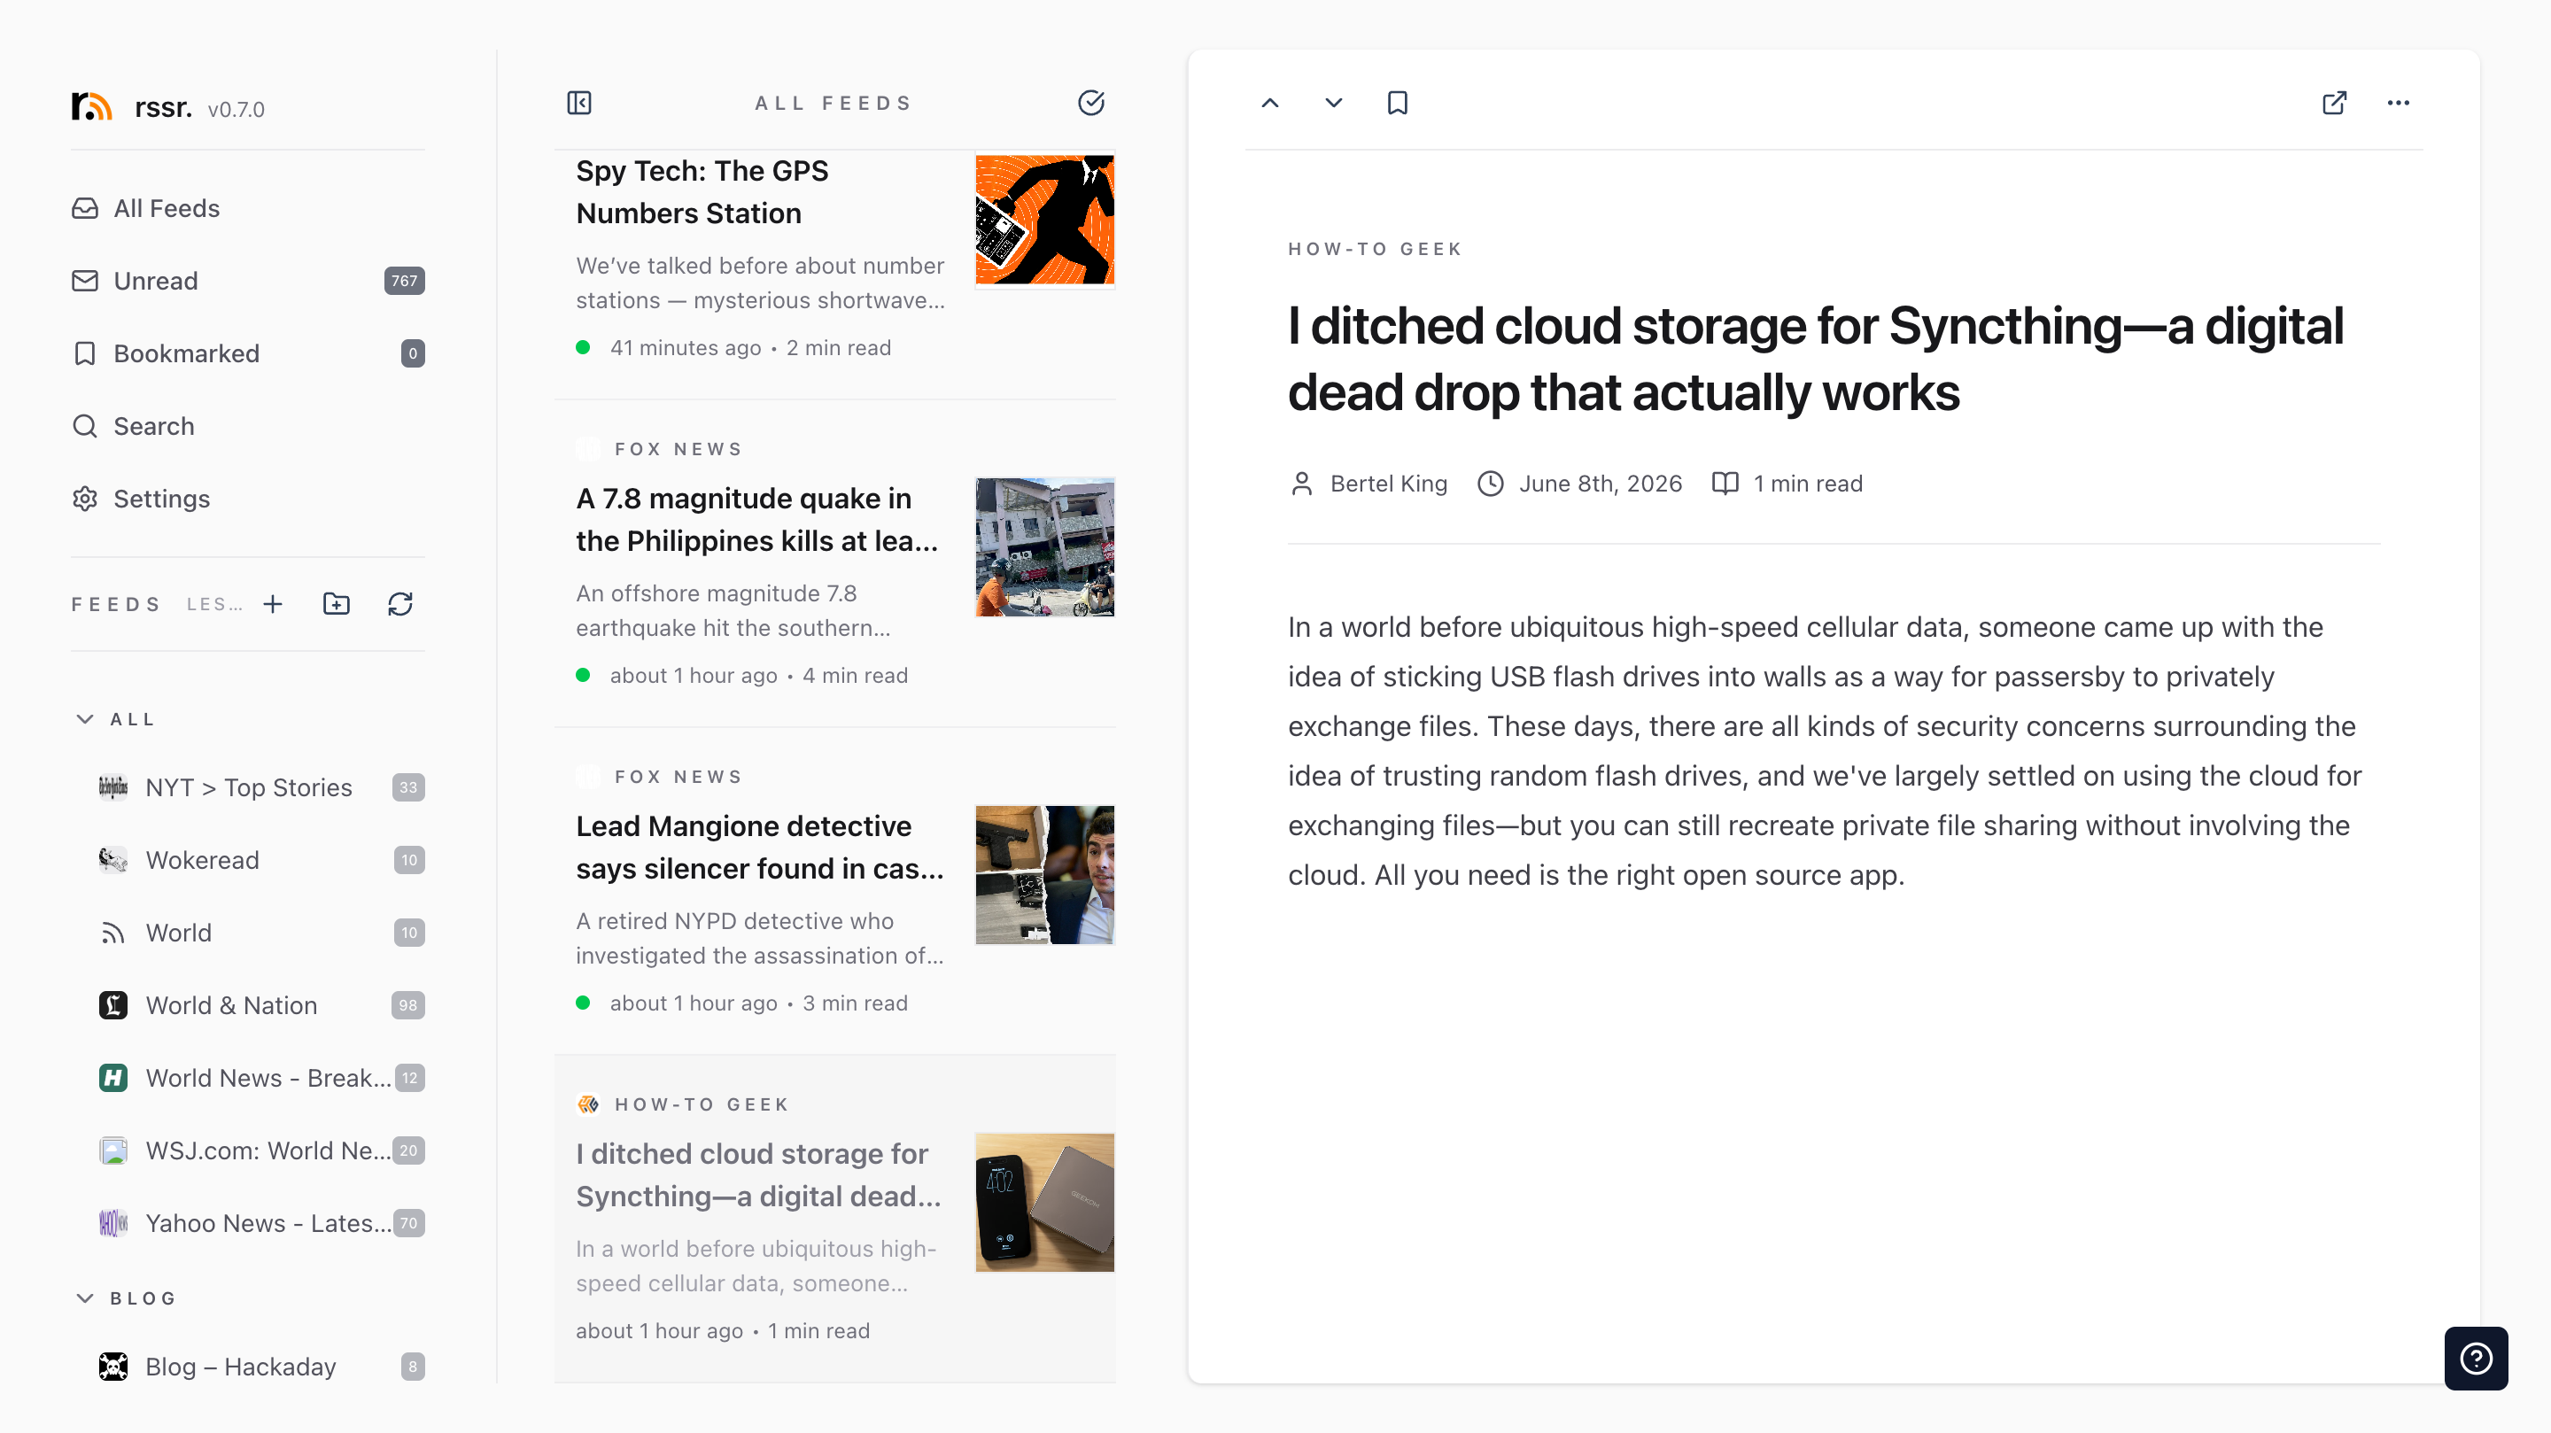Click the World News - Break feed favicon
The height and width of the screenshot is (1433, 2551).
coord(112,1078)
